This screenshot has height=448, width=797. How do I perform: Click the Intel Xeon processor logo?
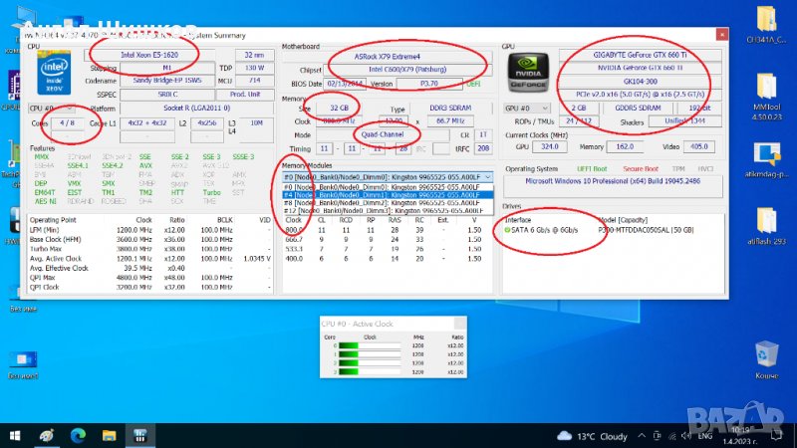pos(51,71)
